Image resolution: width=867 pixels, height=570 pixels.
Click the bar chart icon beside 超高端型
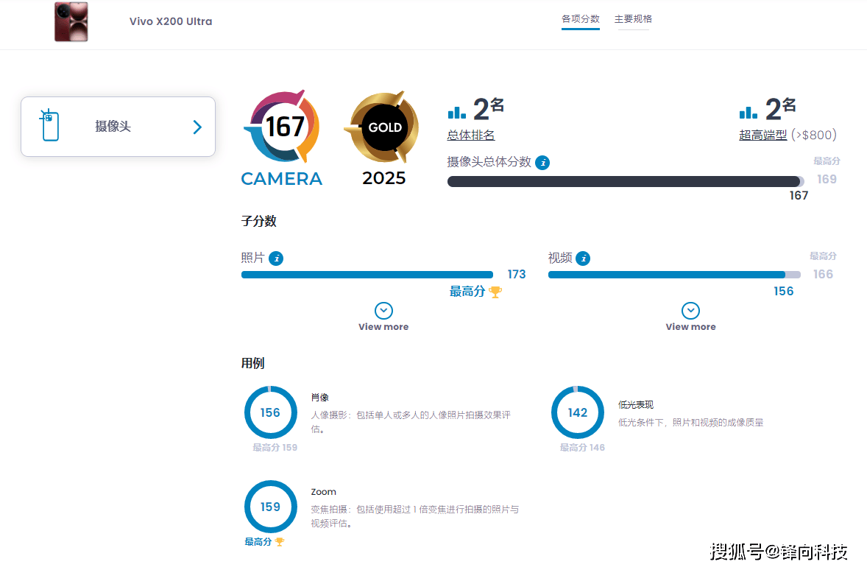(x=749, y=113)
